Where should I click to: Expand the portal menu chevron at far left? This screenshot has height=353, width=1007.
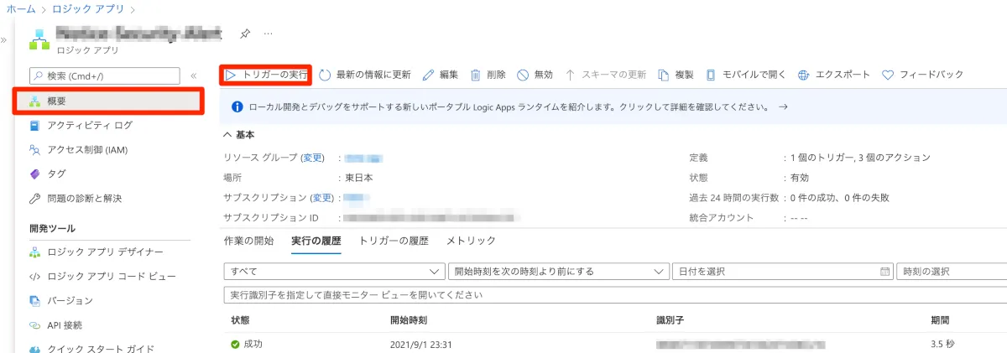[x=4, y=39]
